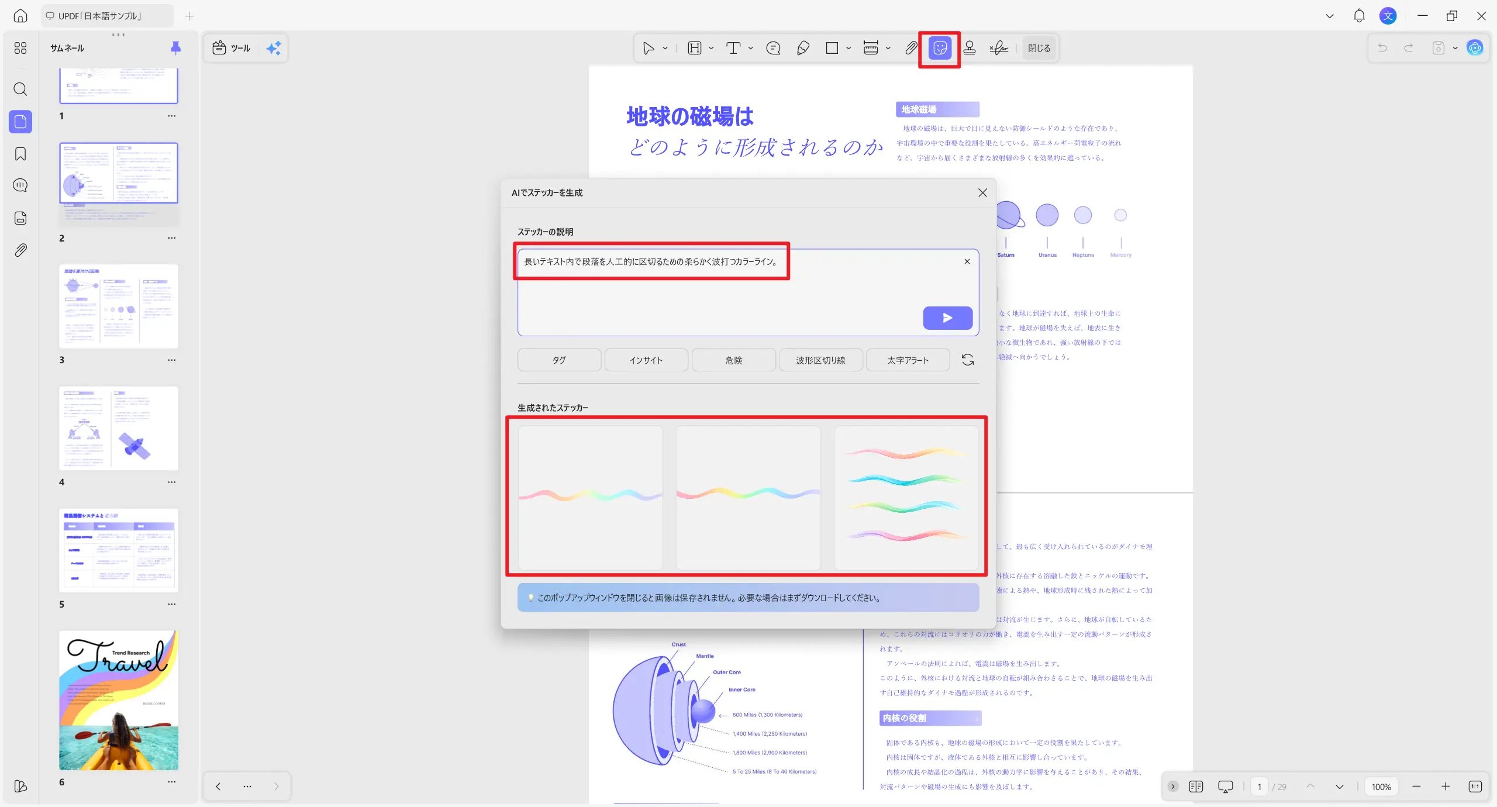The image size is (1497, 807).
Task: Click the eraser tool icon
Action: coord(803,49)
